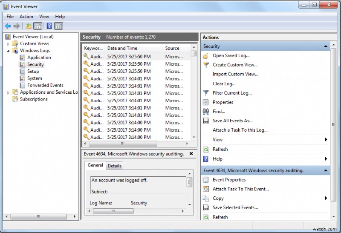Open the File menu

click(10, 17)
